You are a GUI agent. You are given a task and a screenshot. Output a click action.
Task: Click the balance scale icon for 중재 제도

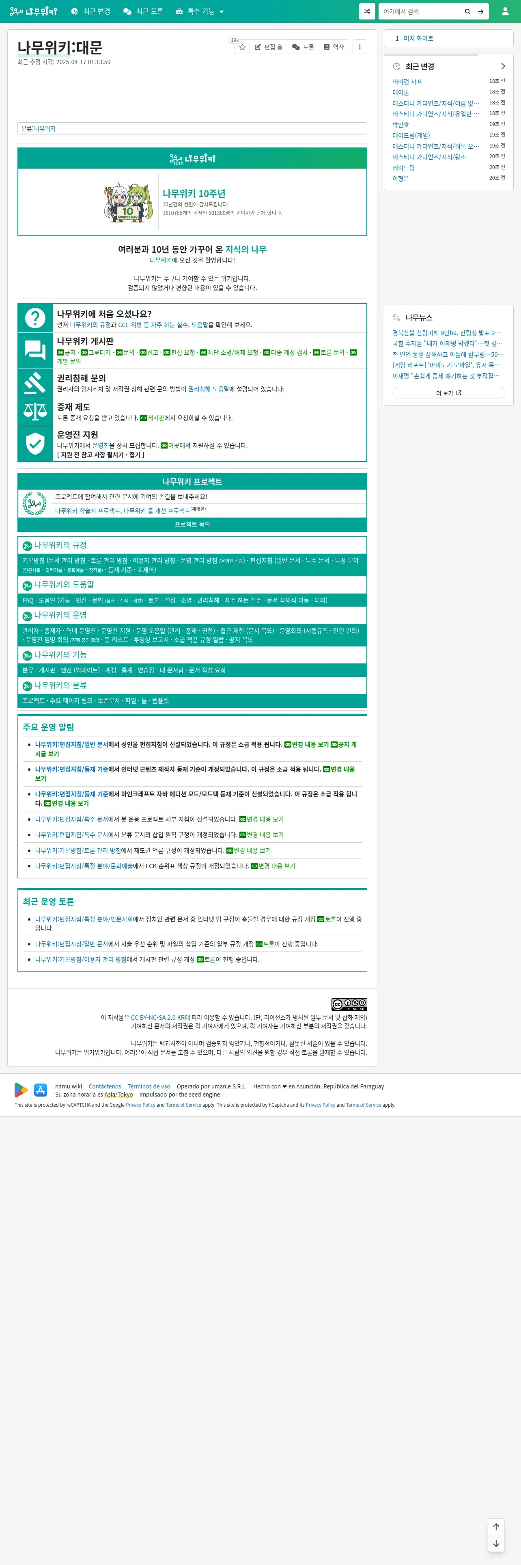[x=35, y=411]
